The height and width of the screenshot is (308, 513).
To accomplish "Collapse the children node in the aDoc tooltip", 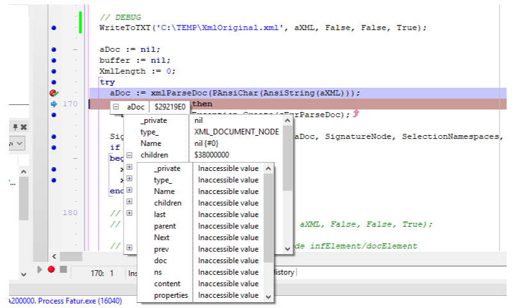I will pyautogui.click(x=129, y=155).
